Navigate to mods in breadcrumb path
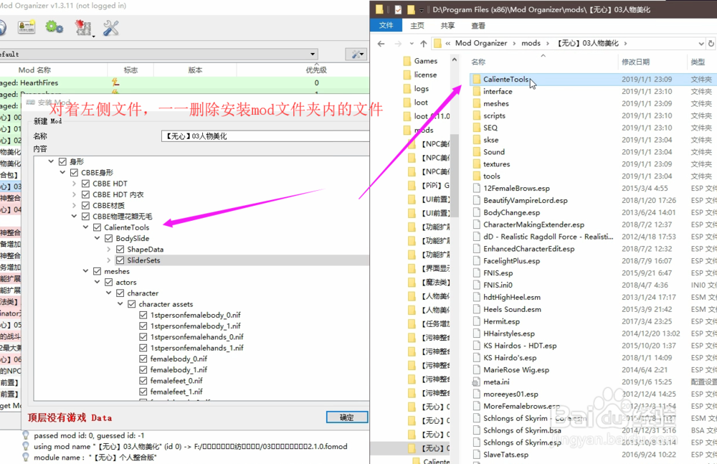The height and width of the screenshot is (464, 717). (x=531, y=43)
